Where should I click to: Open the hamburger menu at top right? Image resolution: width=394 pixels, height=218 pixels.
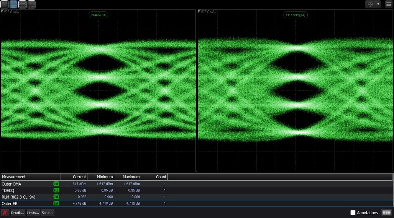click(x=388, y=4)
